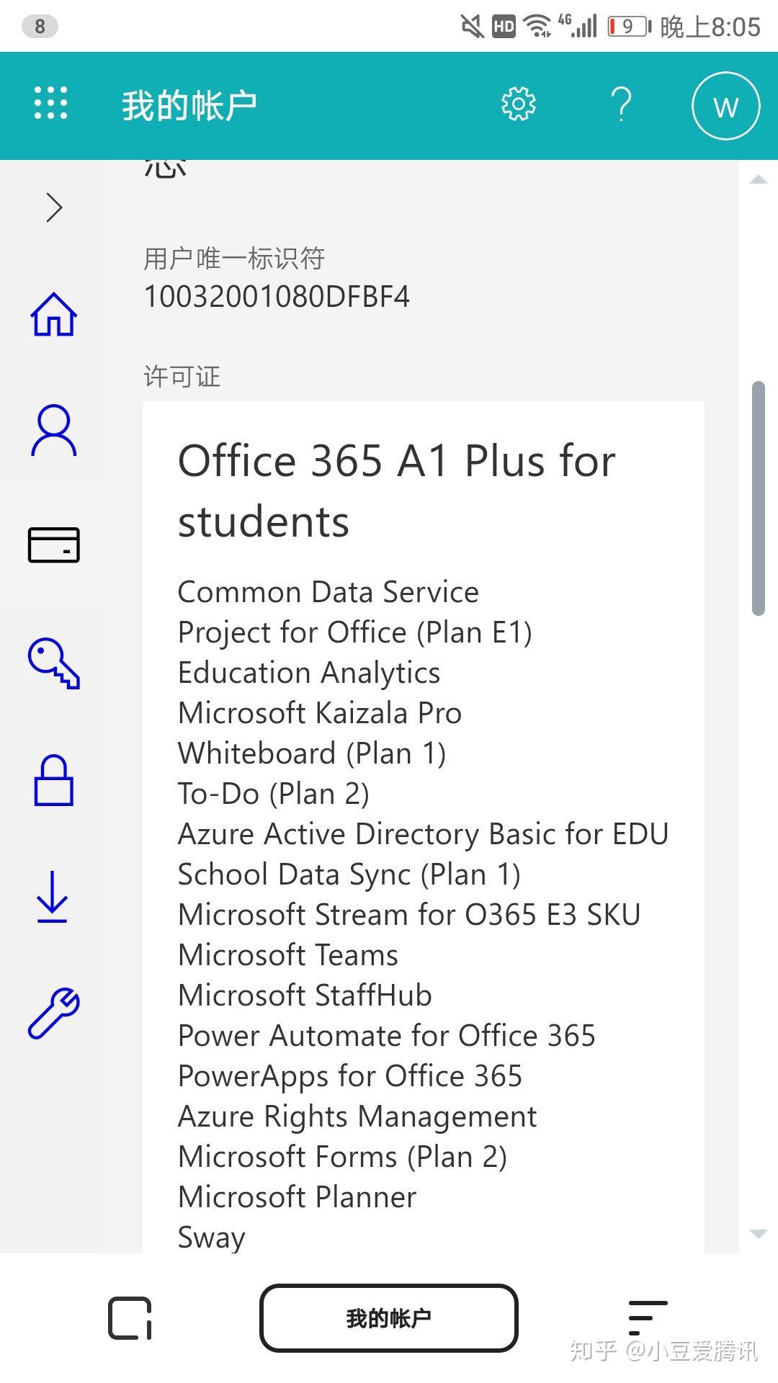Open tools wrench icon in sidebar
The height and width of the screenshot is (1383, 778).
point(54,1013)
